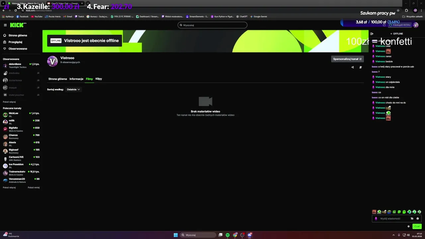
Task: Select the Filmy tab
Action: click(89, 79)
